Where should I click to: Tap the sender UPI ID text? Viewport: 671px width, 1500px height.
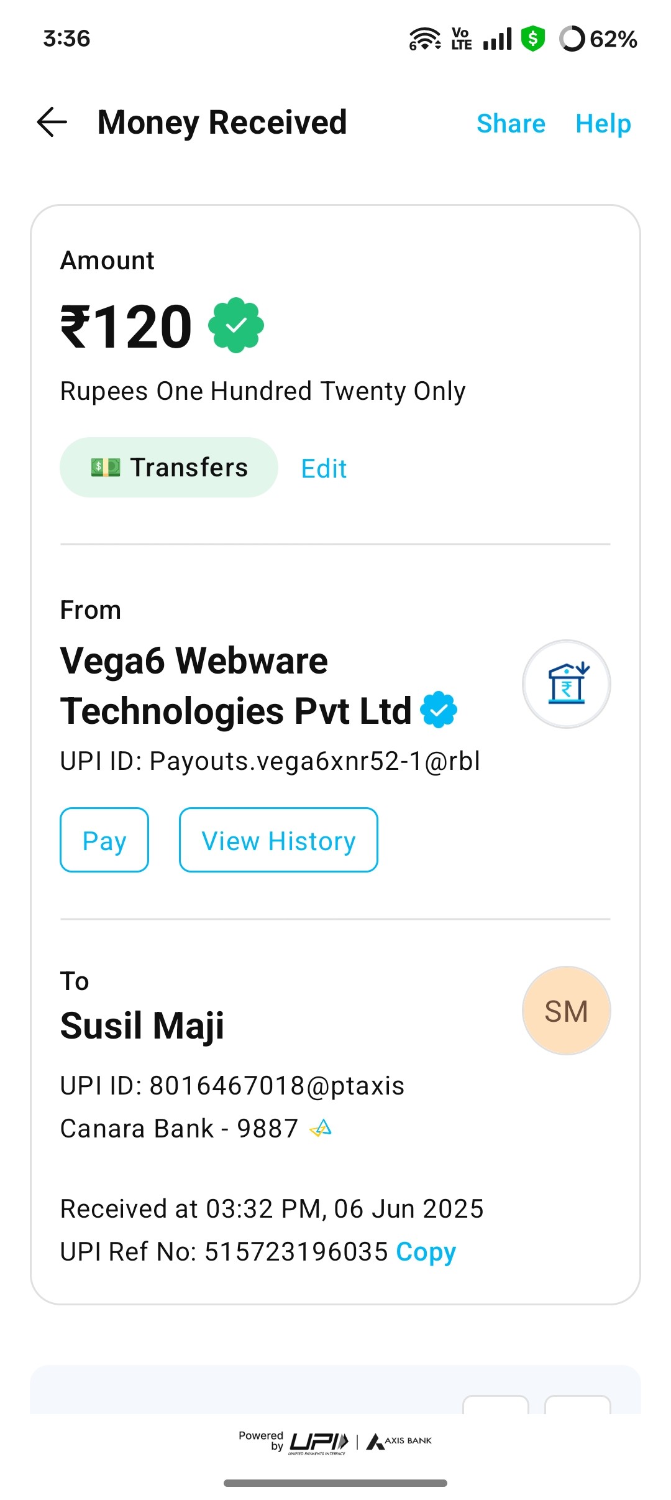pos(270,761)
